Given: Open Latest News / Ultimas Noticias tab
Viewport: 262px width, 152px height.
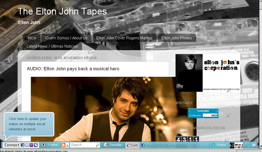Looking at the screenshot, I should pos(52,46).
